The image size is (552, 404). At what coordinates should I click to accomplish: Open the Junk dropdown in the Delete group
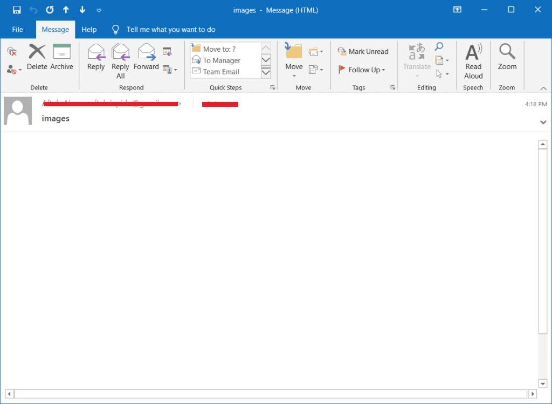14,70
